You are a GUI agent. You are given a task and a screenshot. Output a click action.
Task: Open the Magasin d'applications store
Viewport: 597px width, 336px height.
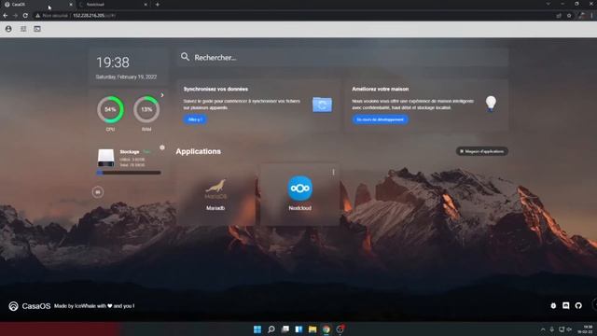(x=482, y=151)
